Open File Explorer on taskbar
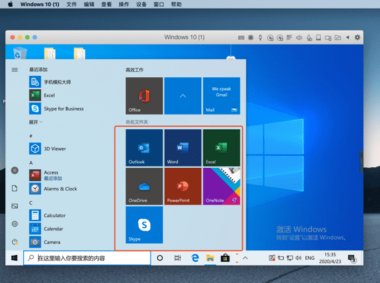380x283 pixels. [210, 258]
